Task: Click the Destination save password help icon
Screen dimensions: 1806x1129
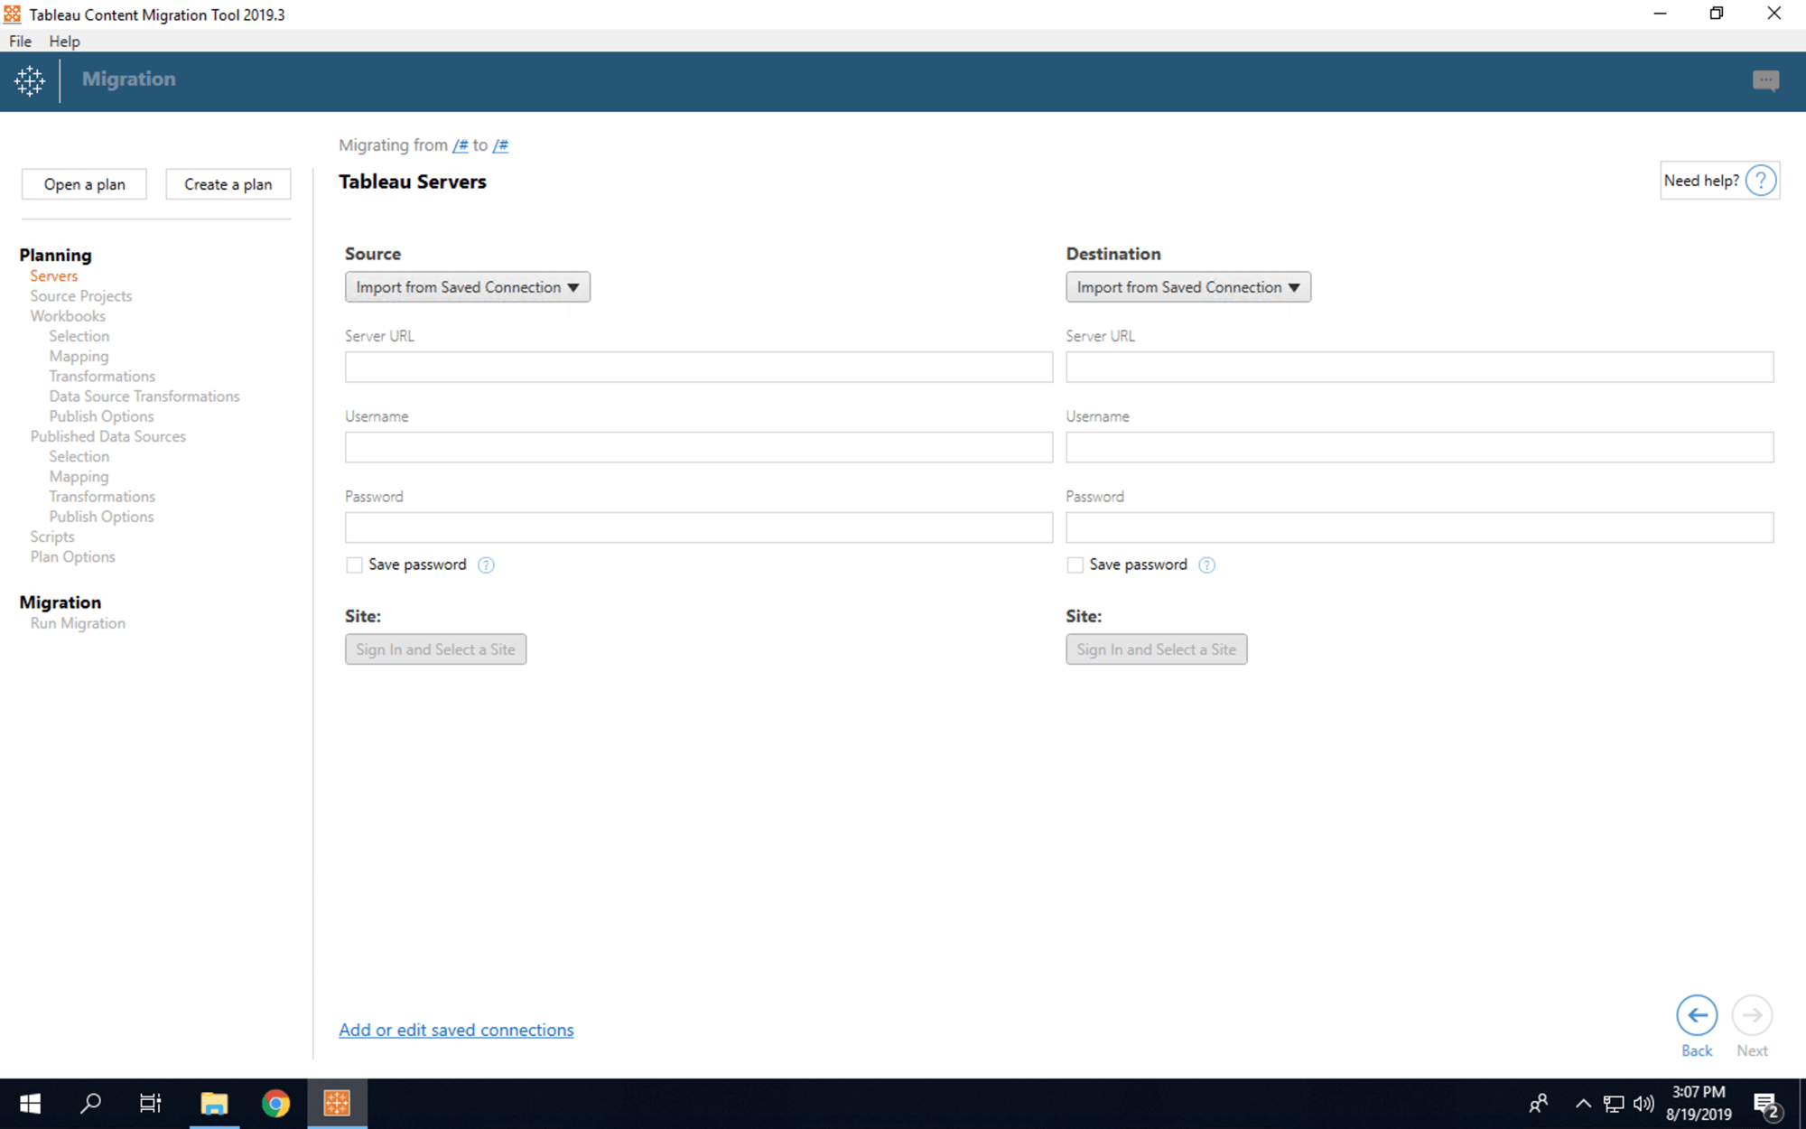Action: 1206,565
